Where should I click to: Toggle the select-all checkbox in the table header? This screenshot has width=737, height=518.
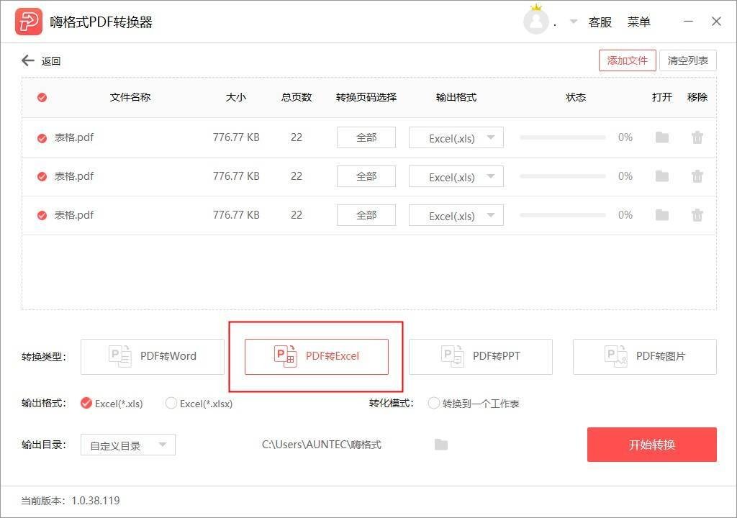pos(42,97)
